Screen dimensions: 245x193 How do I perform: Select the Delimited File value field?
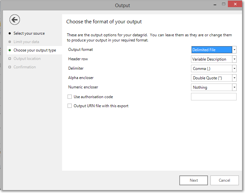212,50
